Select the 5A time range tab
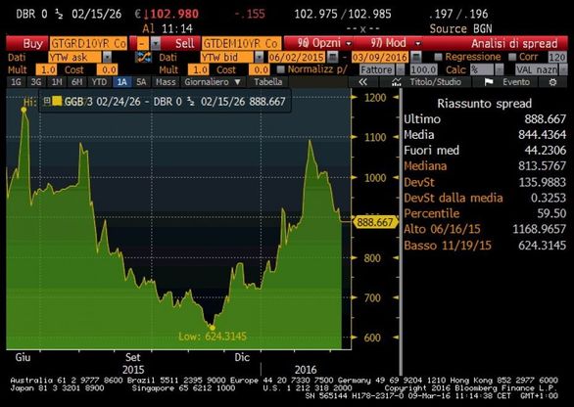 pyautogui.click(x=141, y=82)
